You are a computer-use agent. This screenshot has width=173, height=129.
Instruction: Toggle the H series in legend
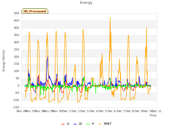90,124
